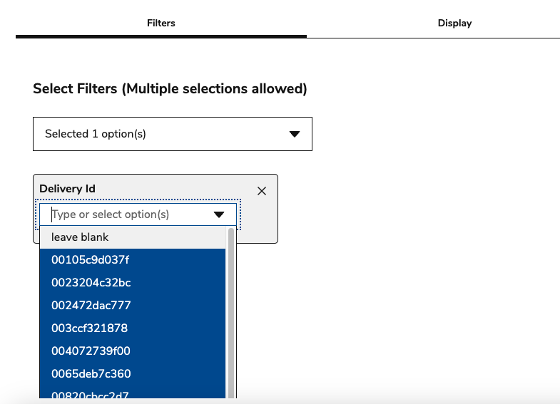Click blank area right of 'leave blank' text

171,237
